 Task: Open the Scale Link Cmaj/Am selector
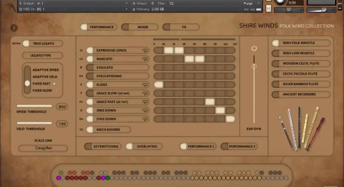[x=43, y=149]
